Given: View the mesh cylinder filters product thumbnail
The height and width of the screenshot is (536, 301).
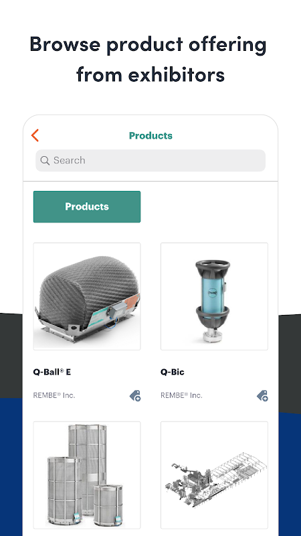Looking at the screenshot, I should [x=87, y=475].
